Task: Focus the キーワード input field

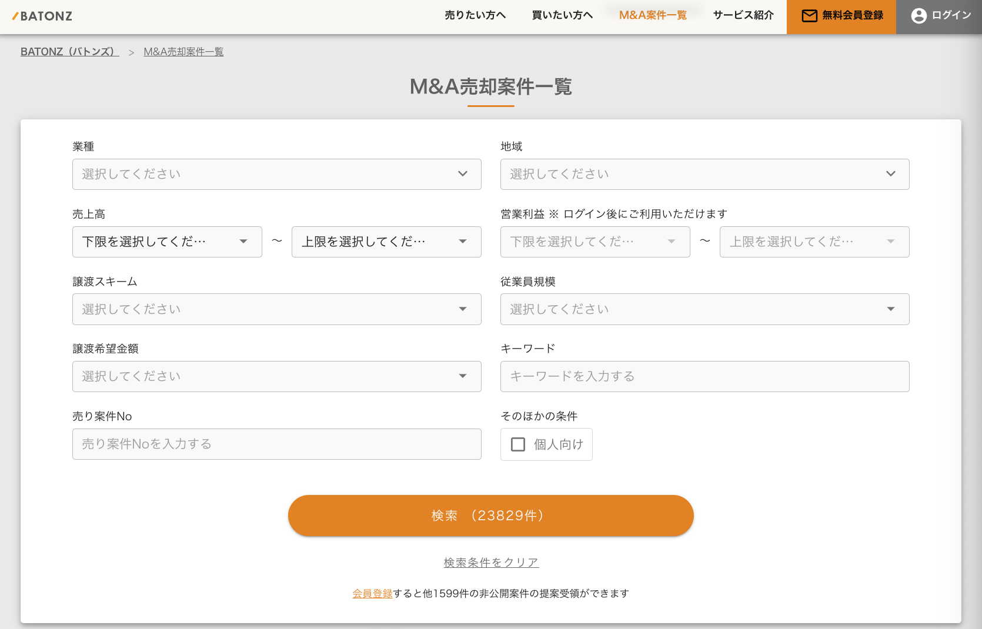Action: click(x=705, y=376)
